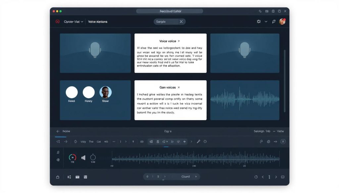Open settings with the top-right gear icon
Viewport: 339px width, 193px height.
click(x=259, y=21)
